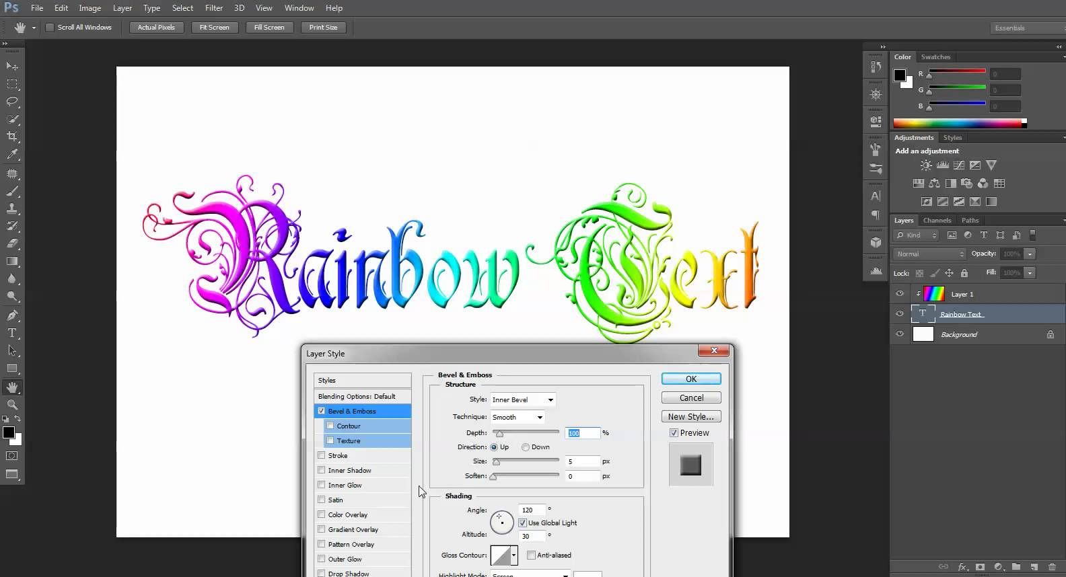Click the New Style... button
Image resolution: width=1066 pixels, height=577 pixels.
691,417
